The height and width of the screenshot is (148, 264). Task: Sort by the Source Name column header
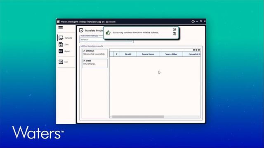click(x=148, y=54)
